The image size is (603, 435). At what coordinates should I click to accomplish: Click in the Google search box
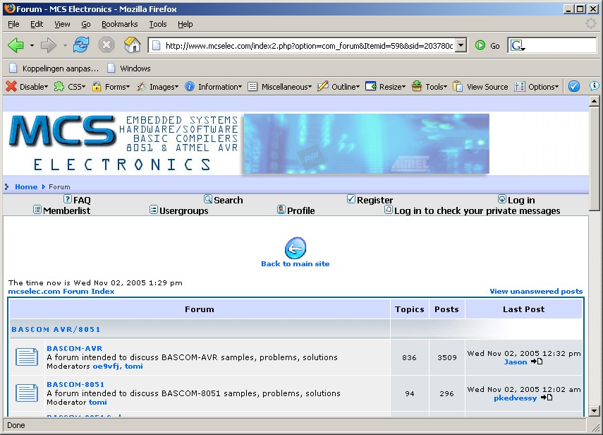tap(561, 45)
